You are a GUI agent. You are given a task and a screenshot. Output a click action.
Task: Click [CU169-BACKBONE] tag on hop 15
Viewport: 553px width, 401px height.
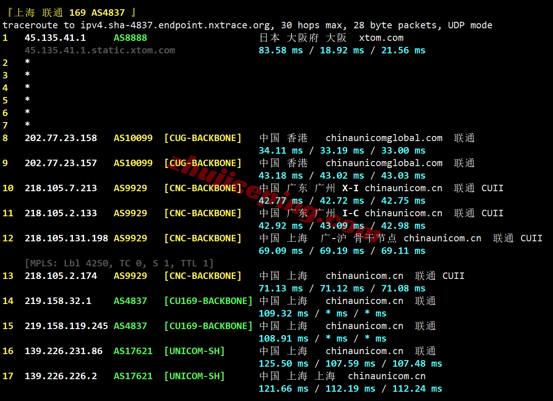[208, 326]
